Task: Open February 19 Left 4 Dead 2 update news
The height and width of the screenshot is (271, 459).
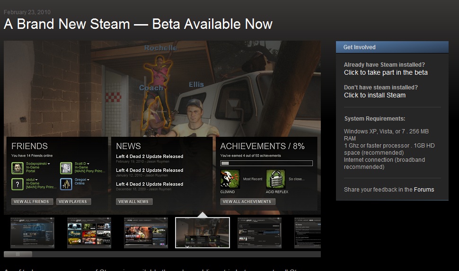Action: (x=149, y=156)
